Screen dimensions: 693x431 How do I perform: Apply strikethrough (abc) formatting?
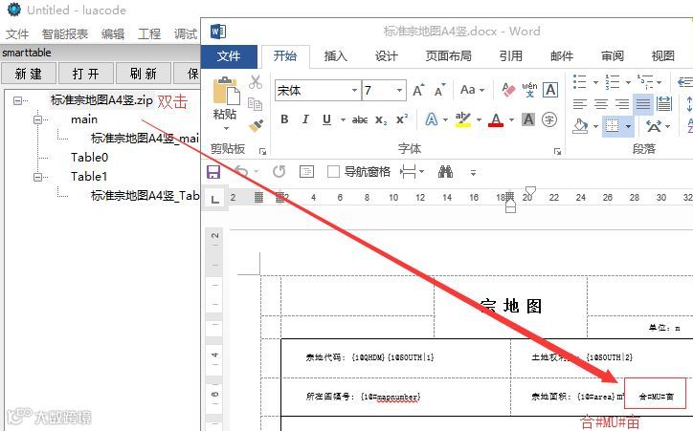[360, 119]
